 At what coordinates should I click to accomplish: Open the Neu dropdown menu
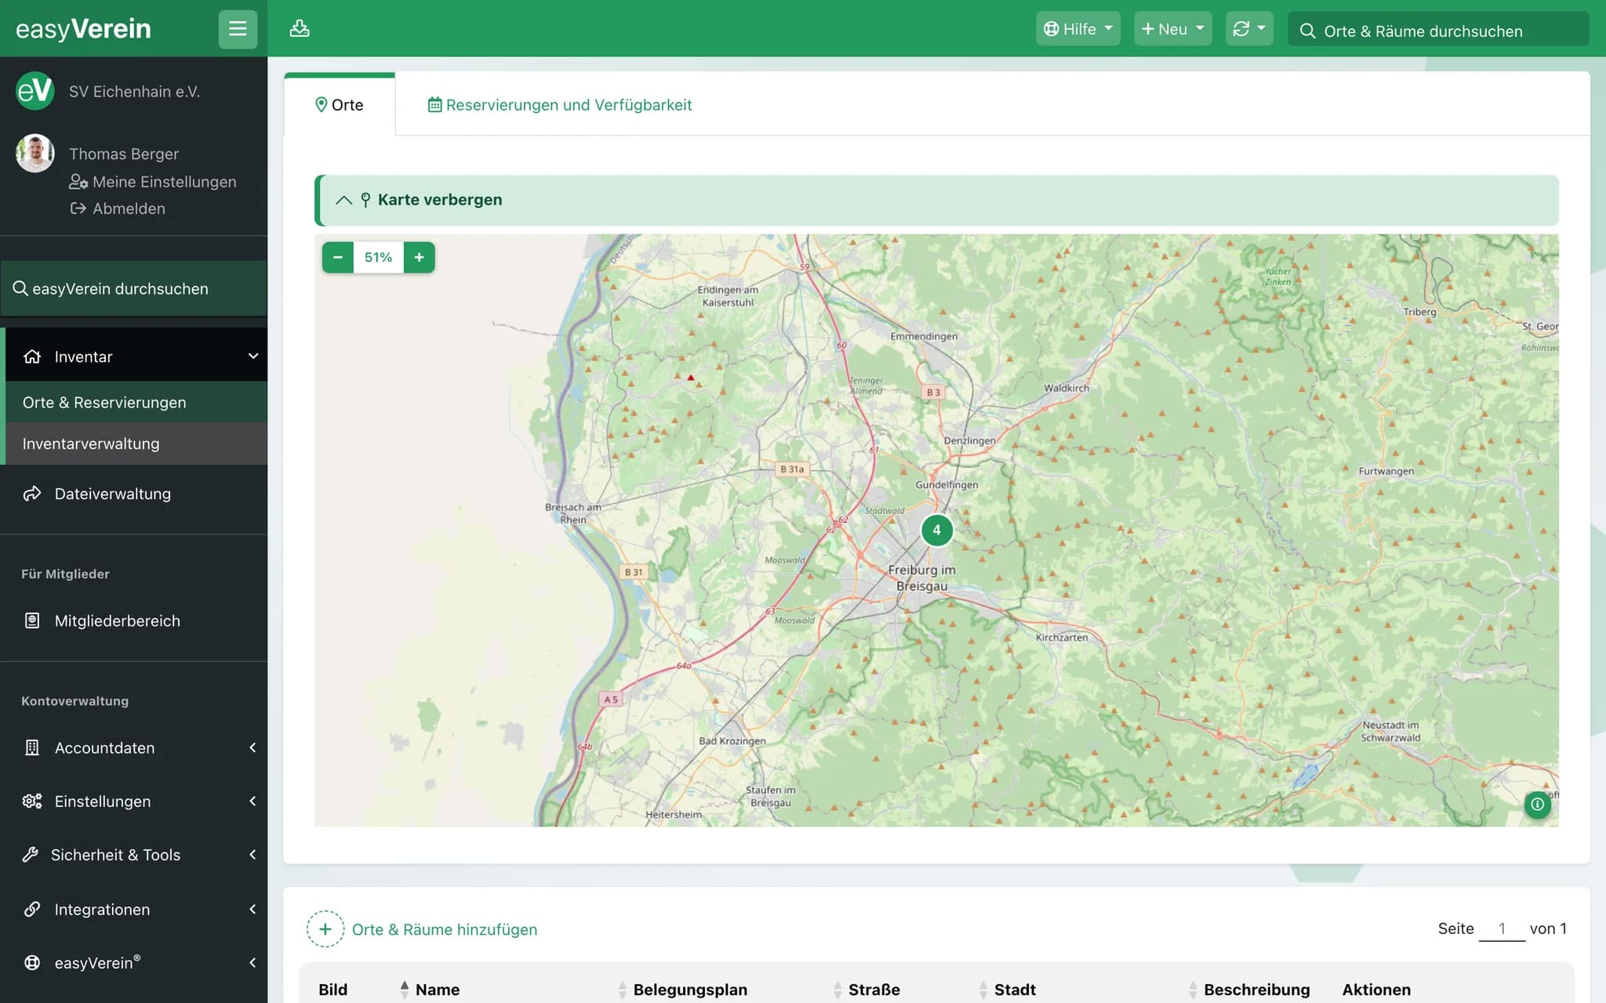[x=1172, y=29]
